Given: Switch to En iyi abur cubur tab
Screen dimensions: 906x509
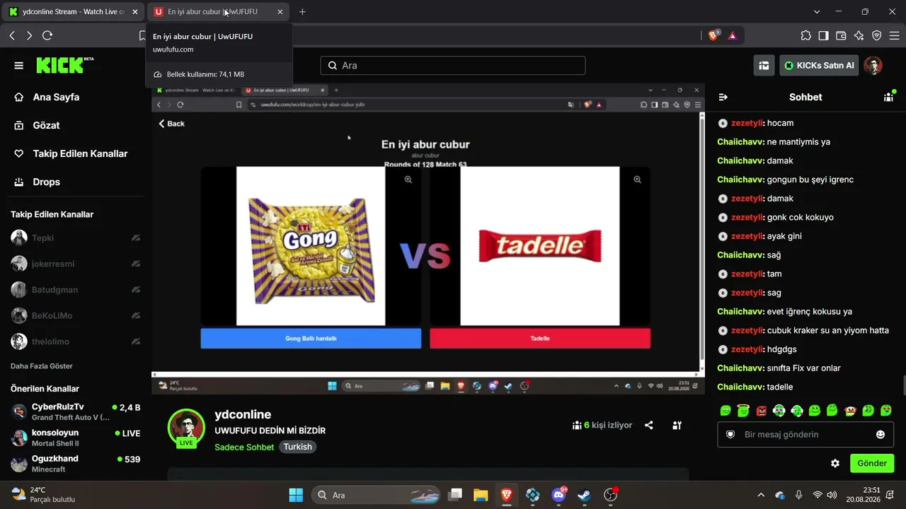Looking at the screenshot, I should (218, 11).
